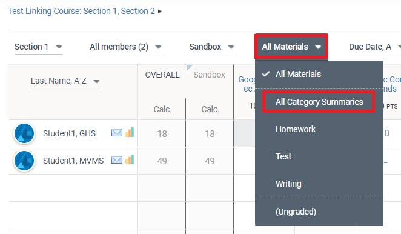Image resolution: width=401 pixels, height=234 pixels.
Task: View bar chart report for Student1, GHS
Action: pyautogui.click(x=130, y=132)
